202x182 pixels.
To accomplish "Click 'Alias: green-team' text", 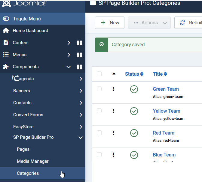I will click(x=168, y=96).
